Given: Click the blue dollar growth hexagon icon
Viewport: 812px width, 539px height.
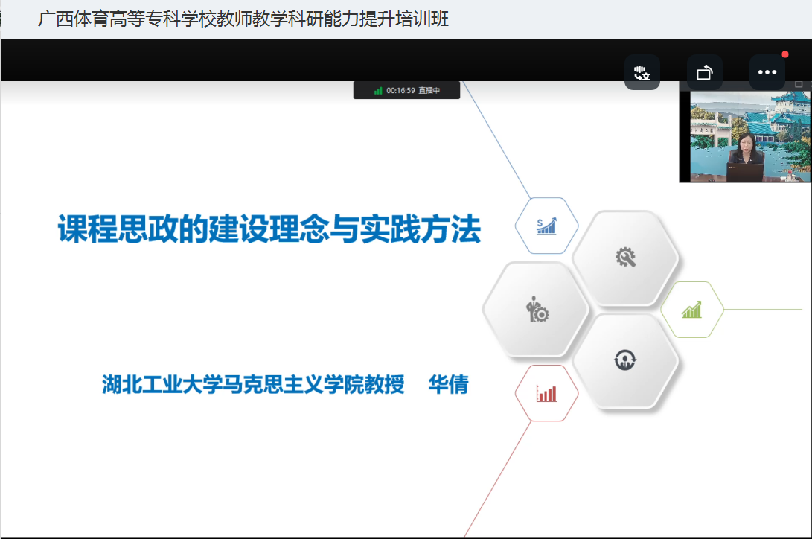Looking at the screenshot, I should click(546, 226).
